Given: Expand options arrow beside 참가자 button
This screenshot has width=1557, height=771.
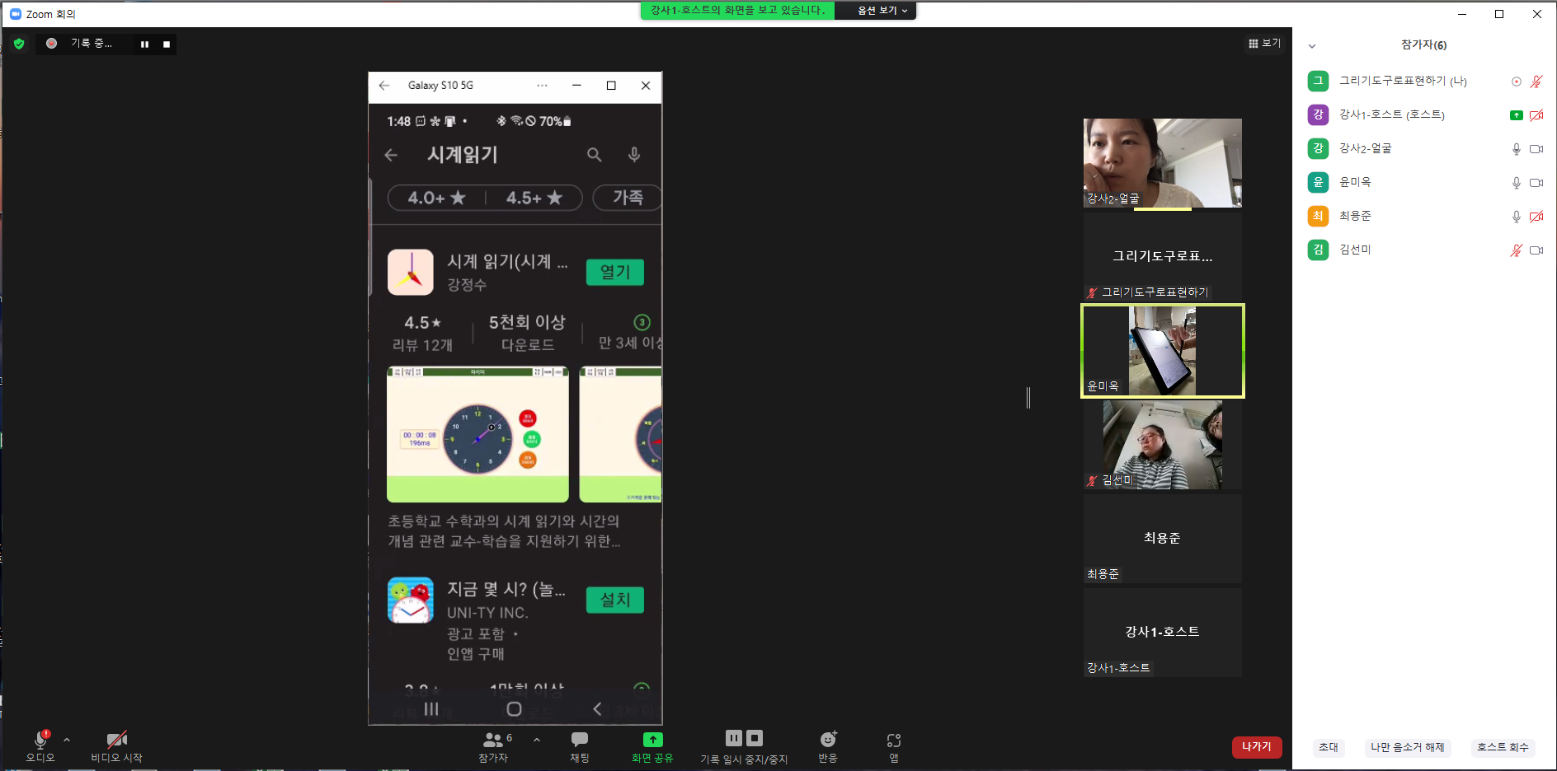Looking at the screenshot, I should 537,740.
